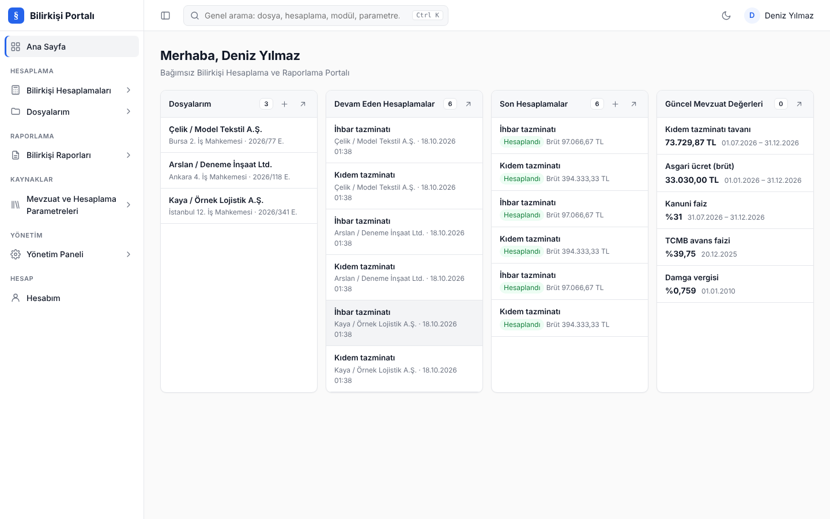Focus the Genel arama search field
The image size is (830, 519).
(x=316, y=16)
